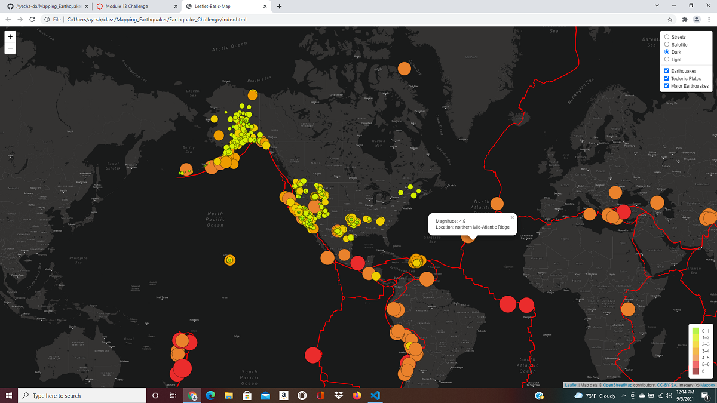Switch to the Light map style

(666, 59)
